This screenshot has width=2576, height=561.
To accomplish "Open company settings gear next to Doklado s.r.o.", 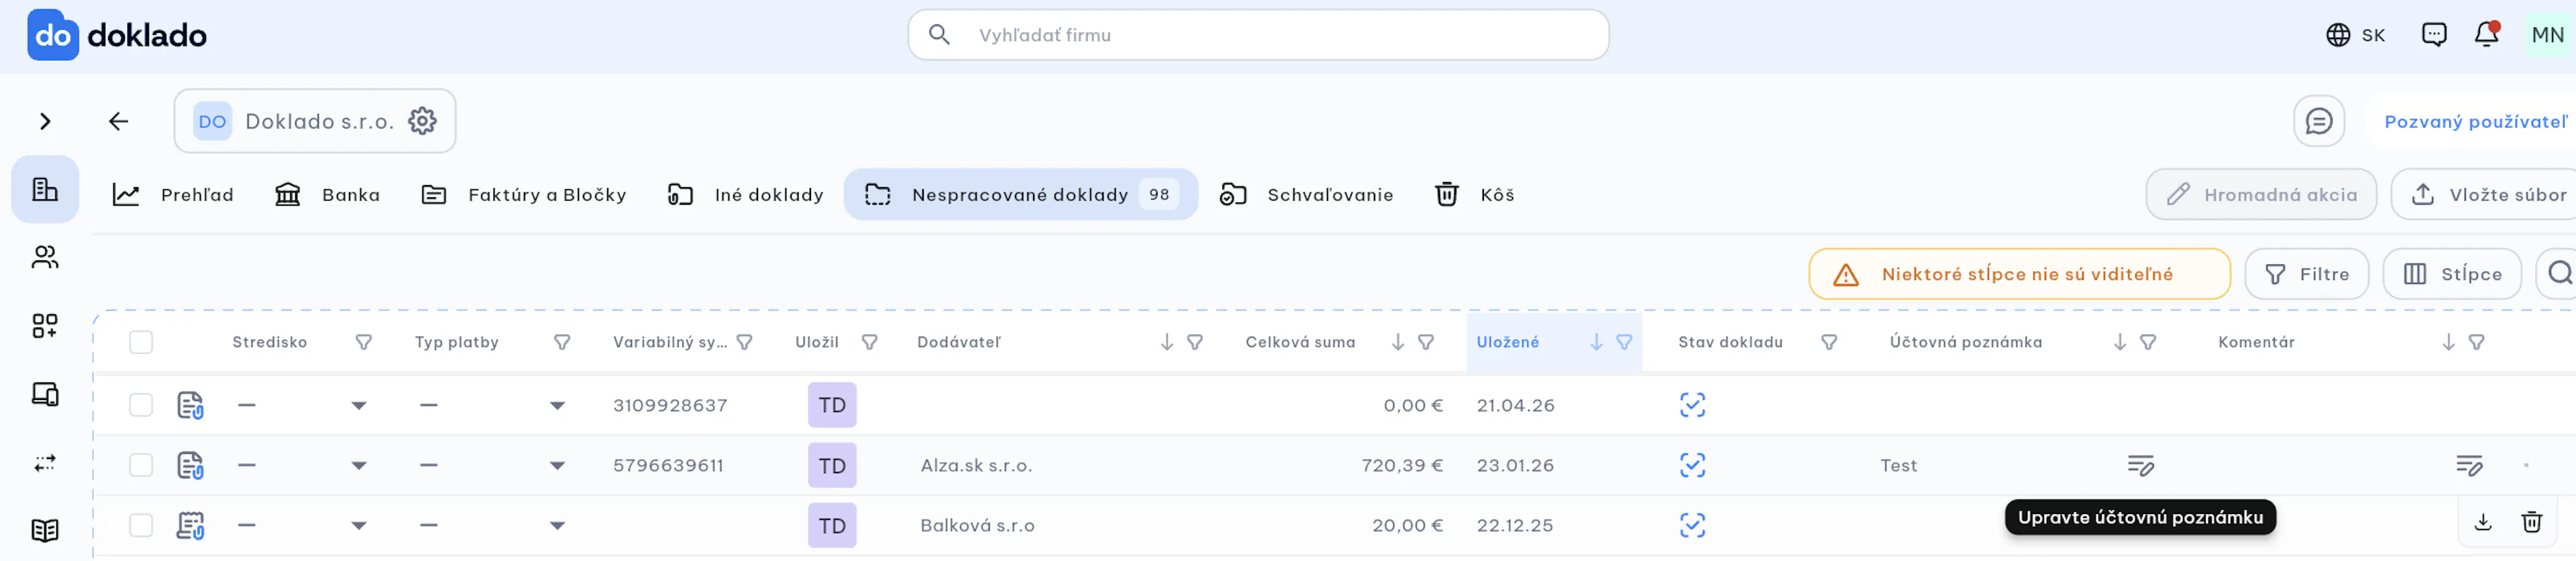I will coord(422,121).
